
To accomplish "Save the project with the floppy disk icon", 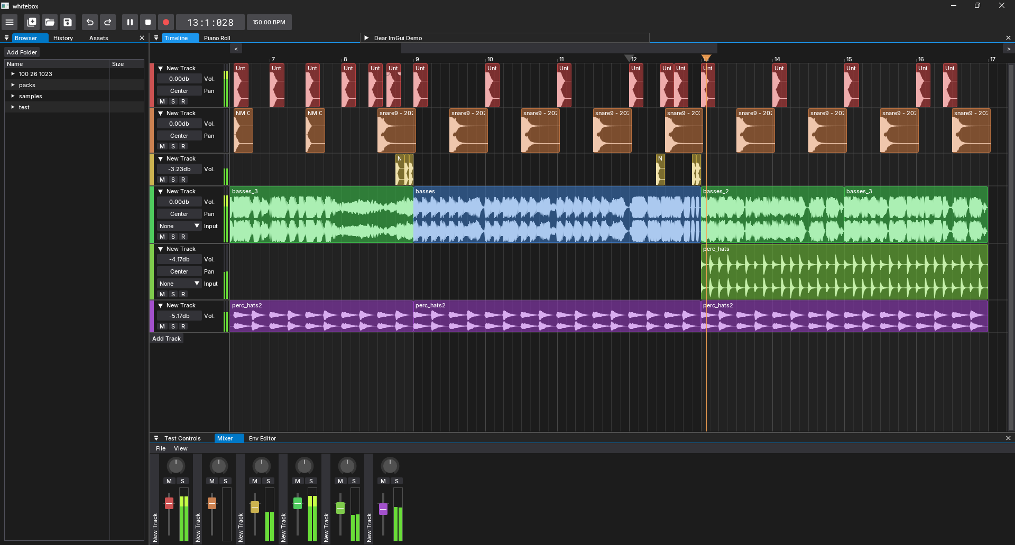I will 68,22.
